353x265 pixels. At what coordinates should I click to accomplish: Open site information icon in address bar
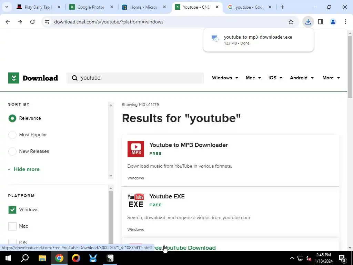pyautogui.click(x=47, y=22)
